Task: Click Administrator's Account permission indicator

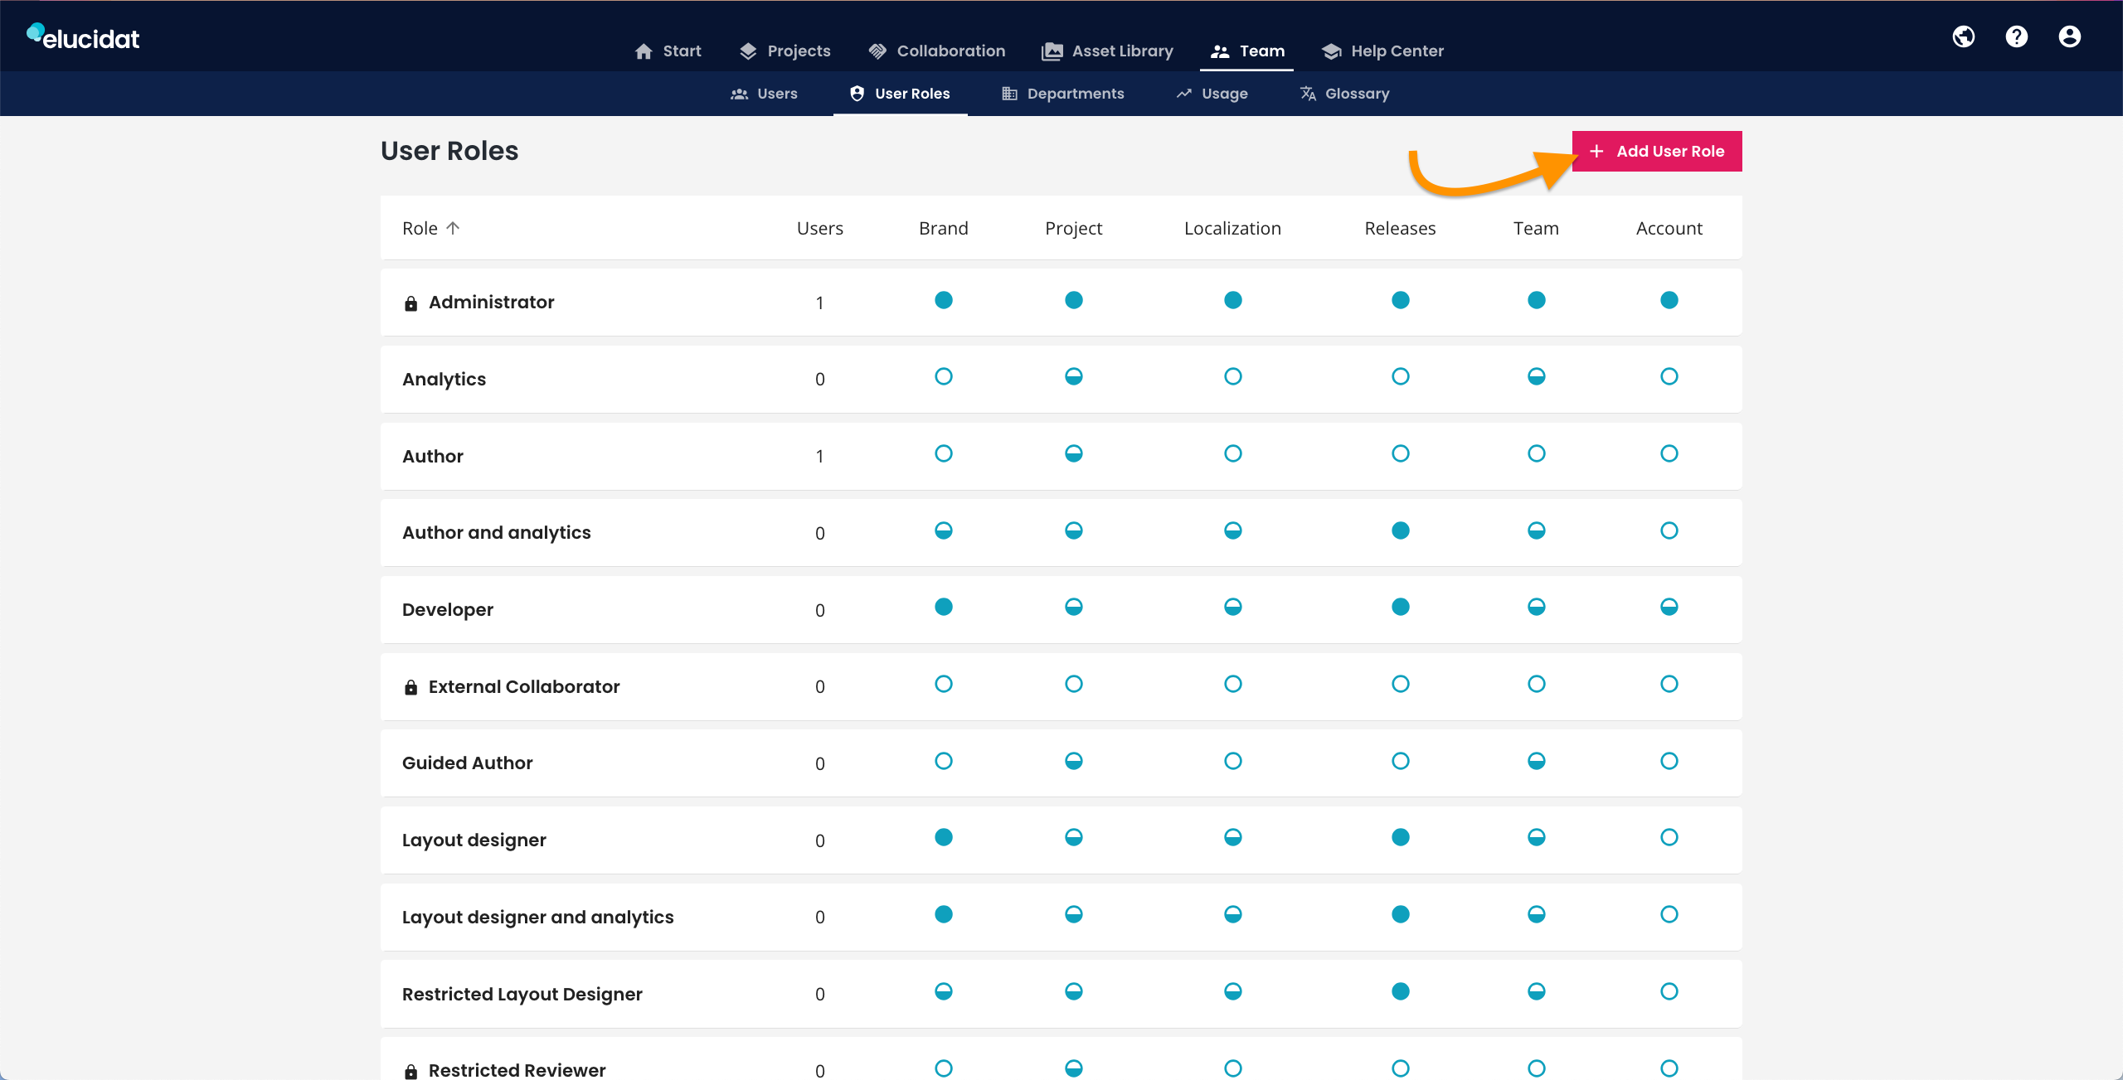Action: coord(1669,300)
